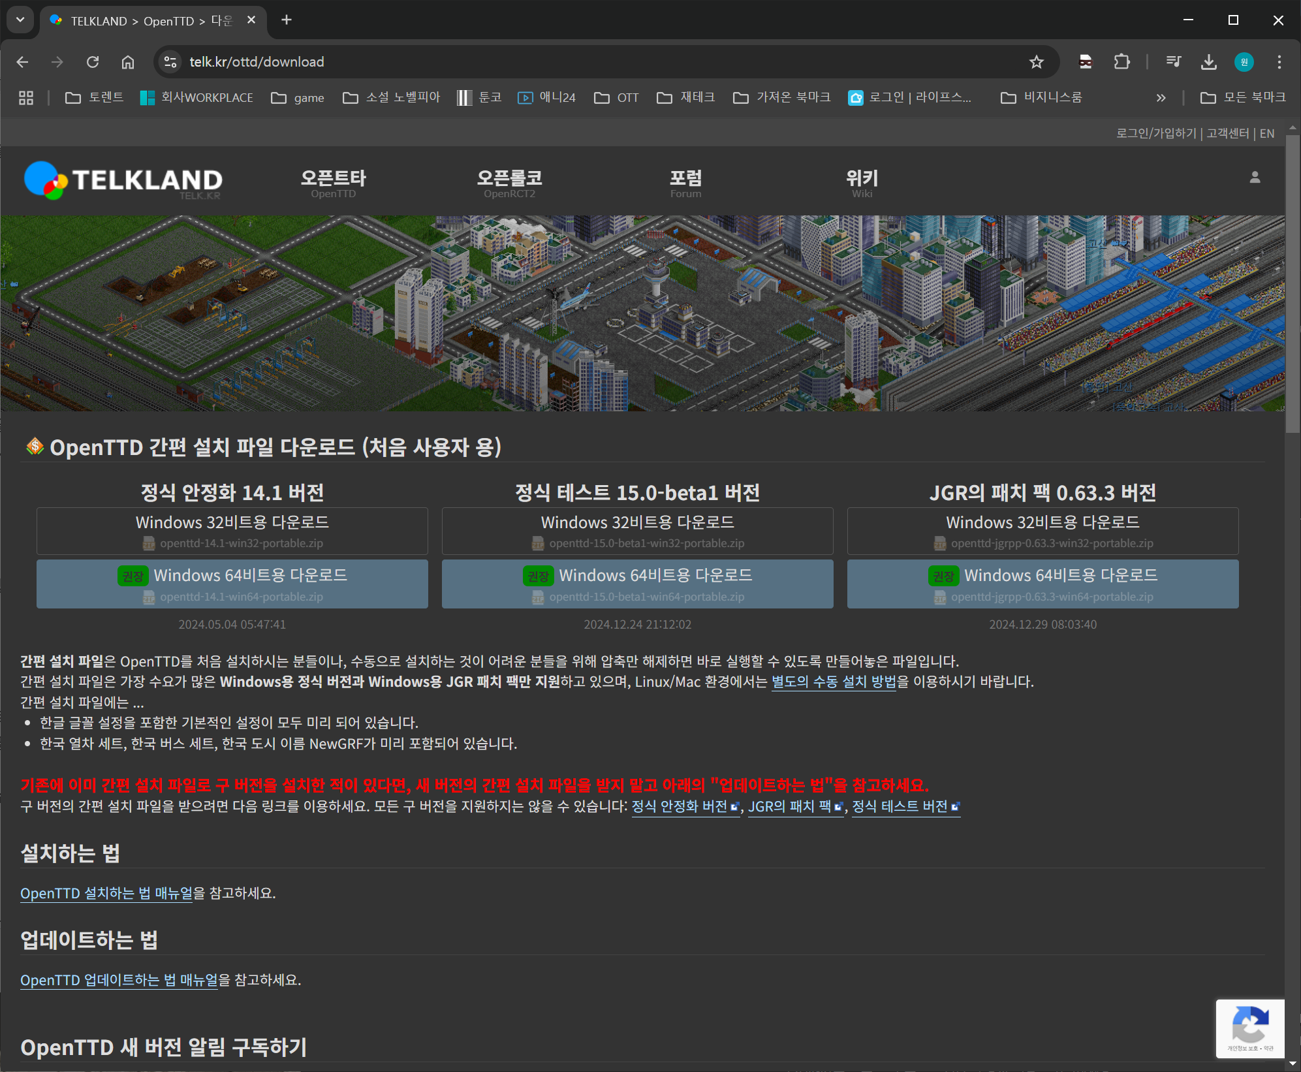
Task: Open old versions link 정식 테스트 버전
Action: point(905,807)
